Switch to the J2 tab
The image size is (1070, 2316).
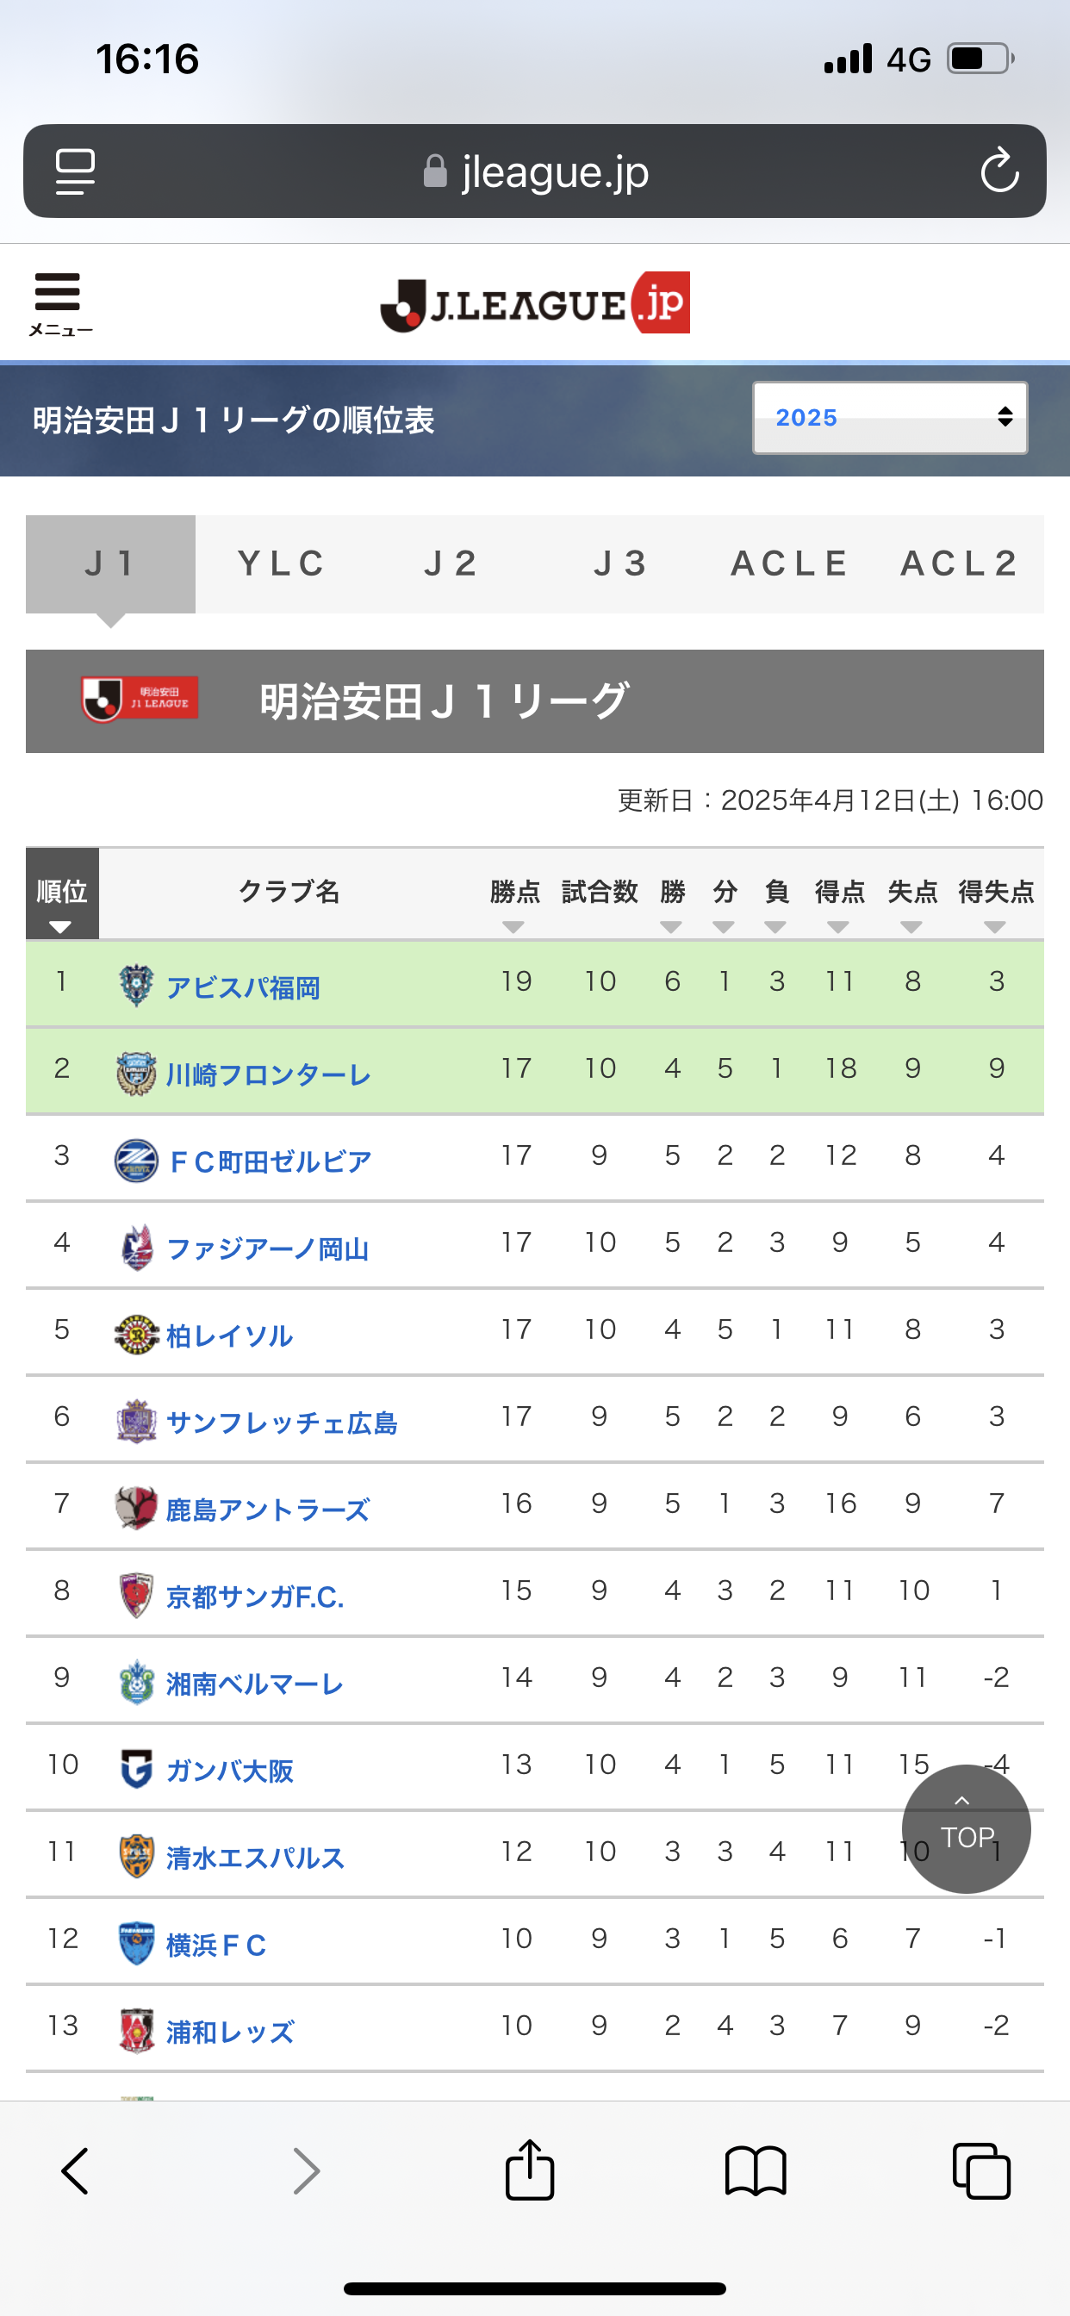(451, 563)
